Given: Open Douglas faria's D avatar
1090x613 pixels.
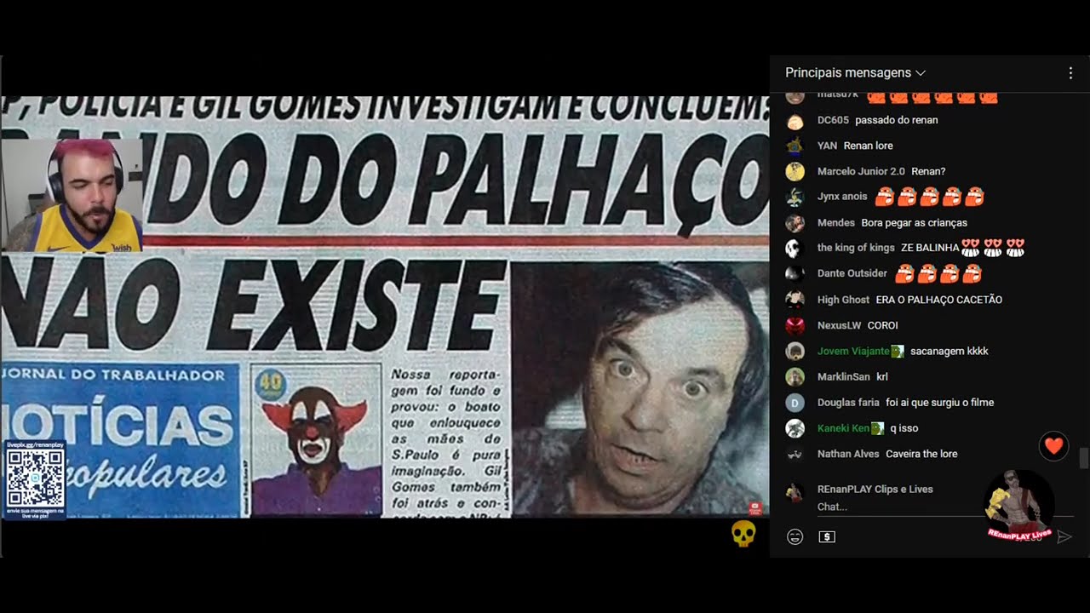Looking at the screenshot, I should [795, 403].
